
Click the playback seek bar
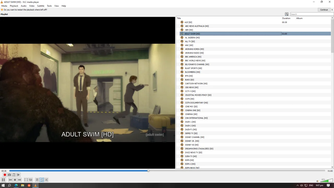coord(167,171)
